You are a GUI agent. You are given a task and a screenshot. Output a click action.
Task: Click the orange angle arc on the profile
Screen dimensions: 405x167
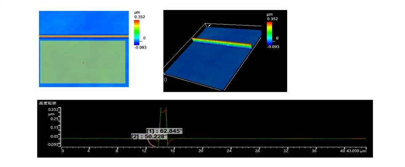tap(151, 143)
